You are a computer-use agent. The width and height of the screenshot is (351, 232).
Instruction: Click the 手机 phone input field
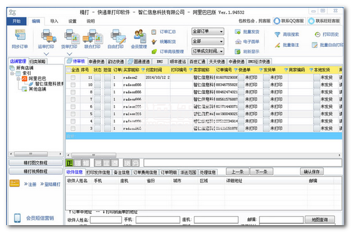click(x=158, y=220)
